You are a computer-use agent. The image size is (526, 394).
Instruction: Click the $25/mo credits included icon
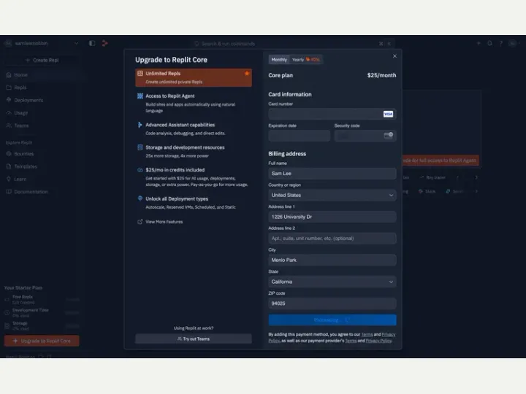tap(140, 170)
